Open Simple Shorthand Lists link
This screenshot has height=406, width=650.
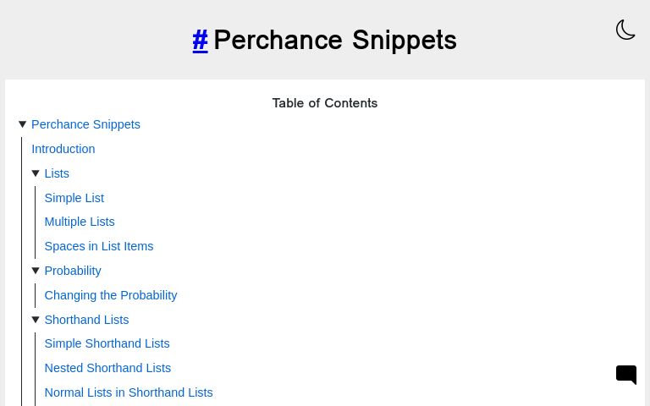107,343
